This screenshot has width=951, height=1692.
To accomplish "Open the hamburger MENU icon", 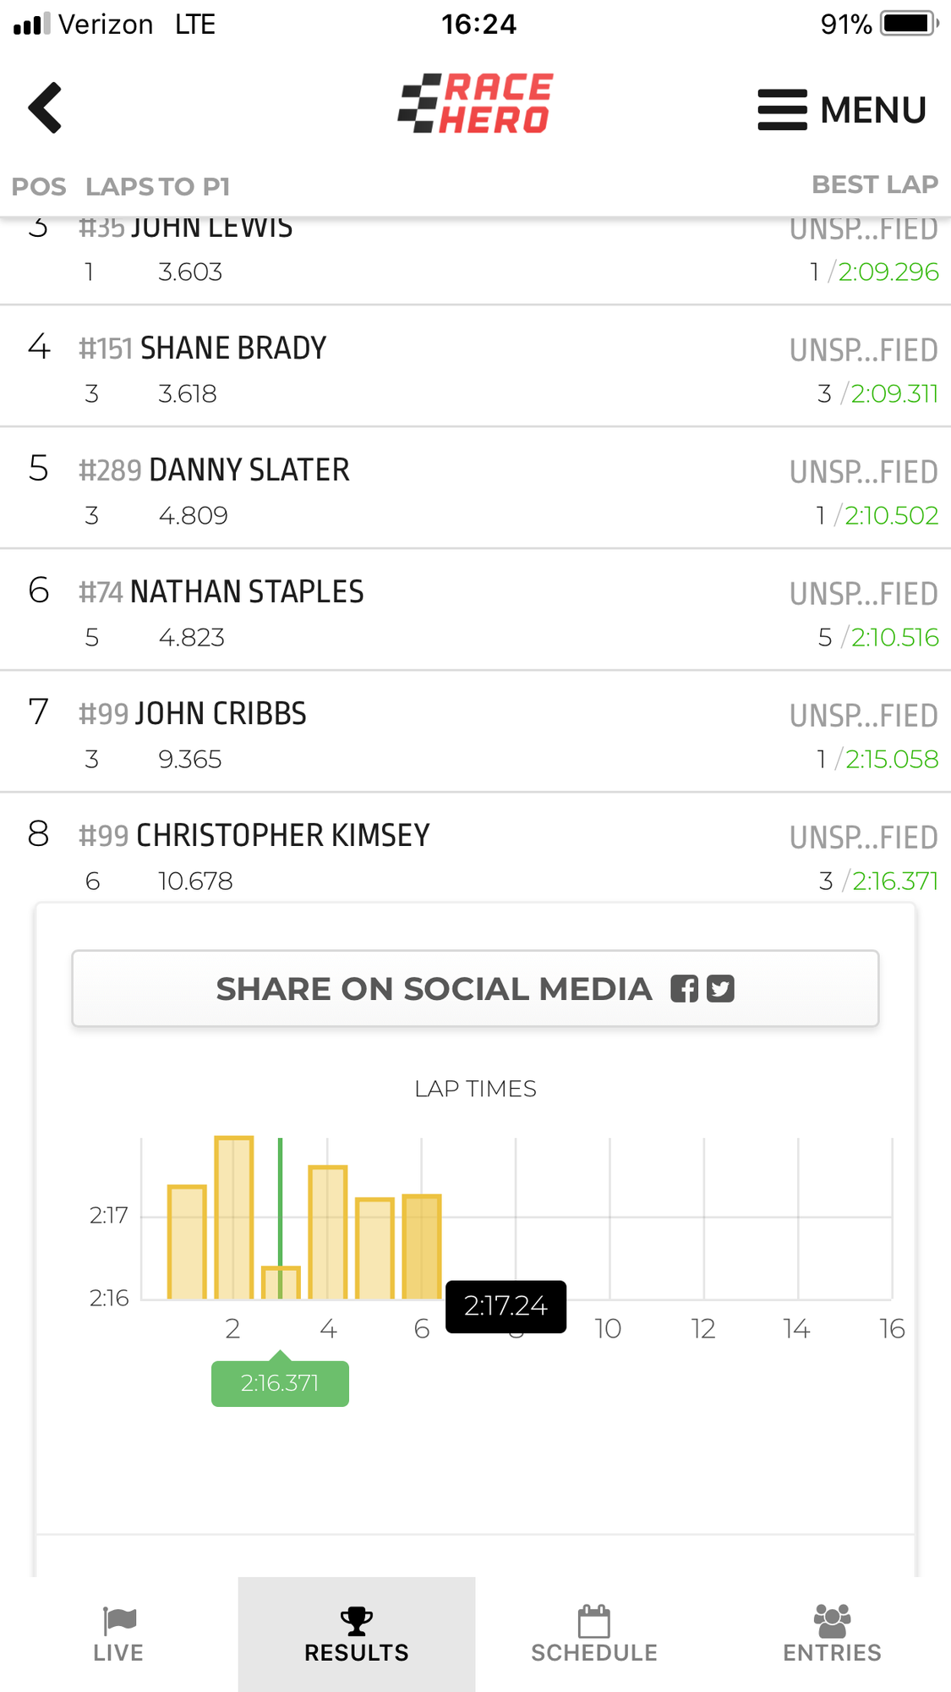I will [x=782, y=110].
